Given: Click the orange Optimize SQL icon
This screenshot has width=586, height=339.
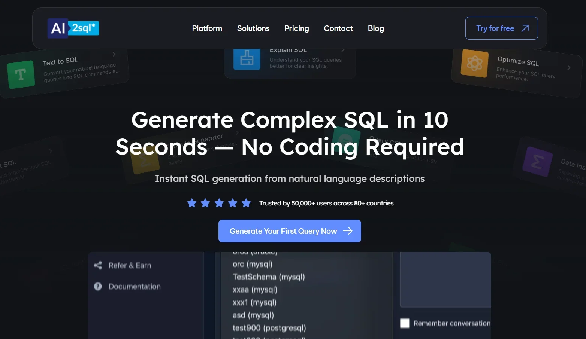Looking at the screenshot, I should [474, 63].
